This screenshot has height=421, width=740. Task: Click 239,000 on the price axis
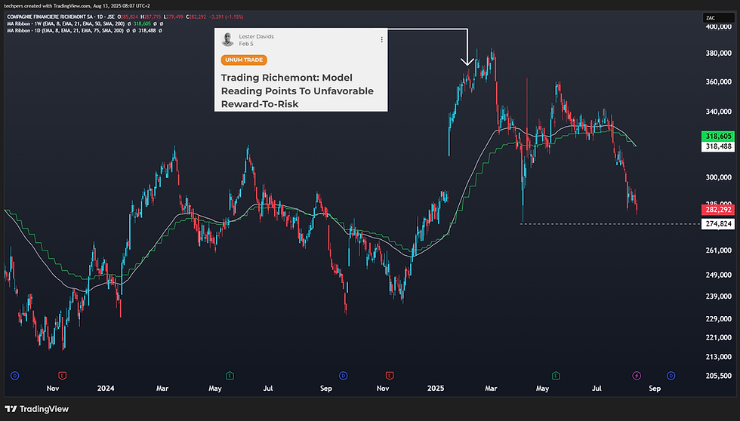point(718,297)
